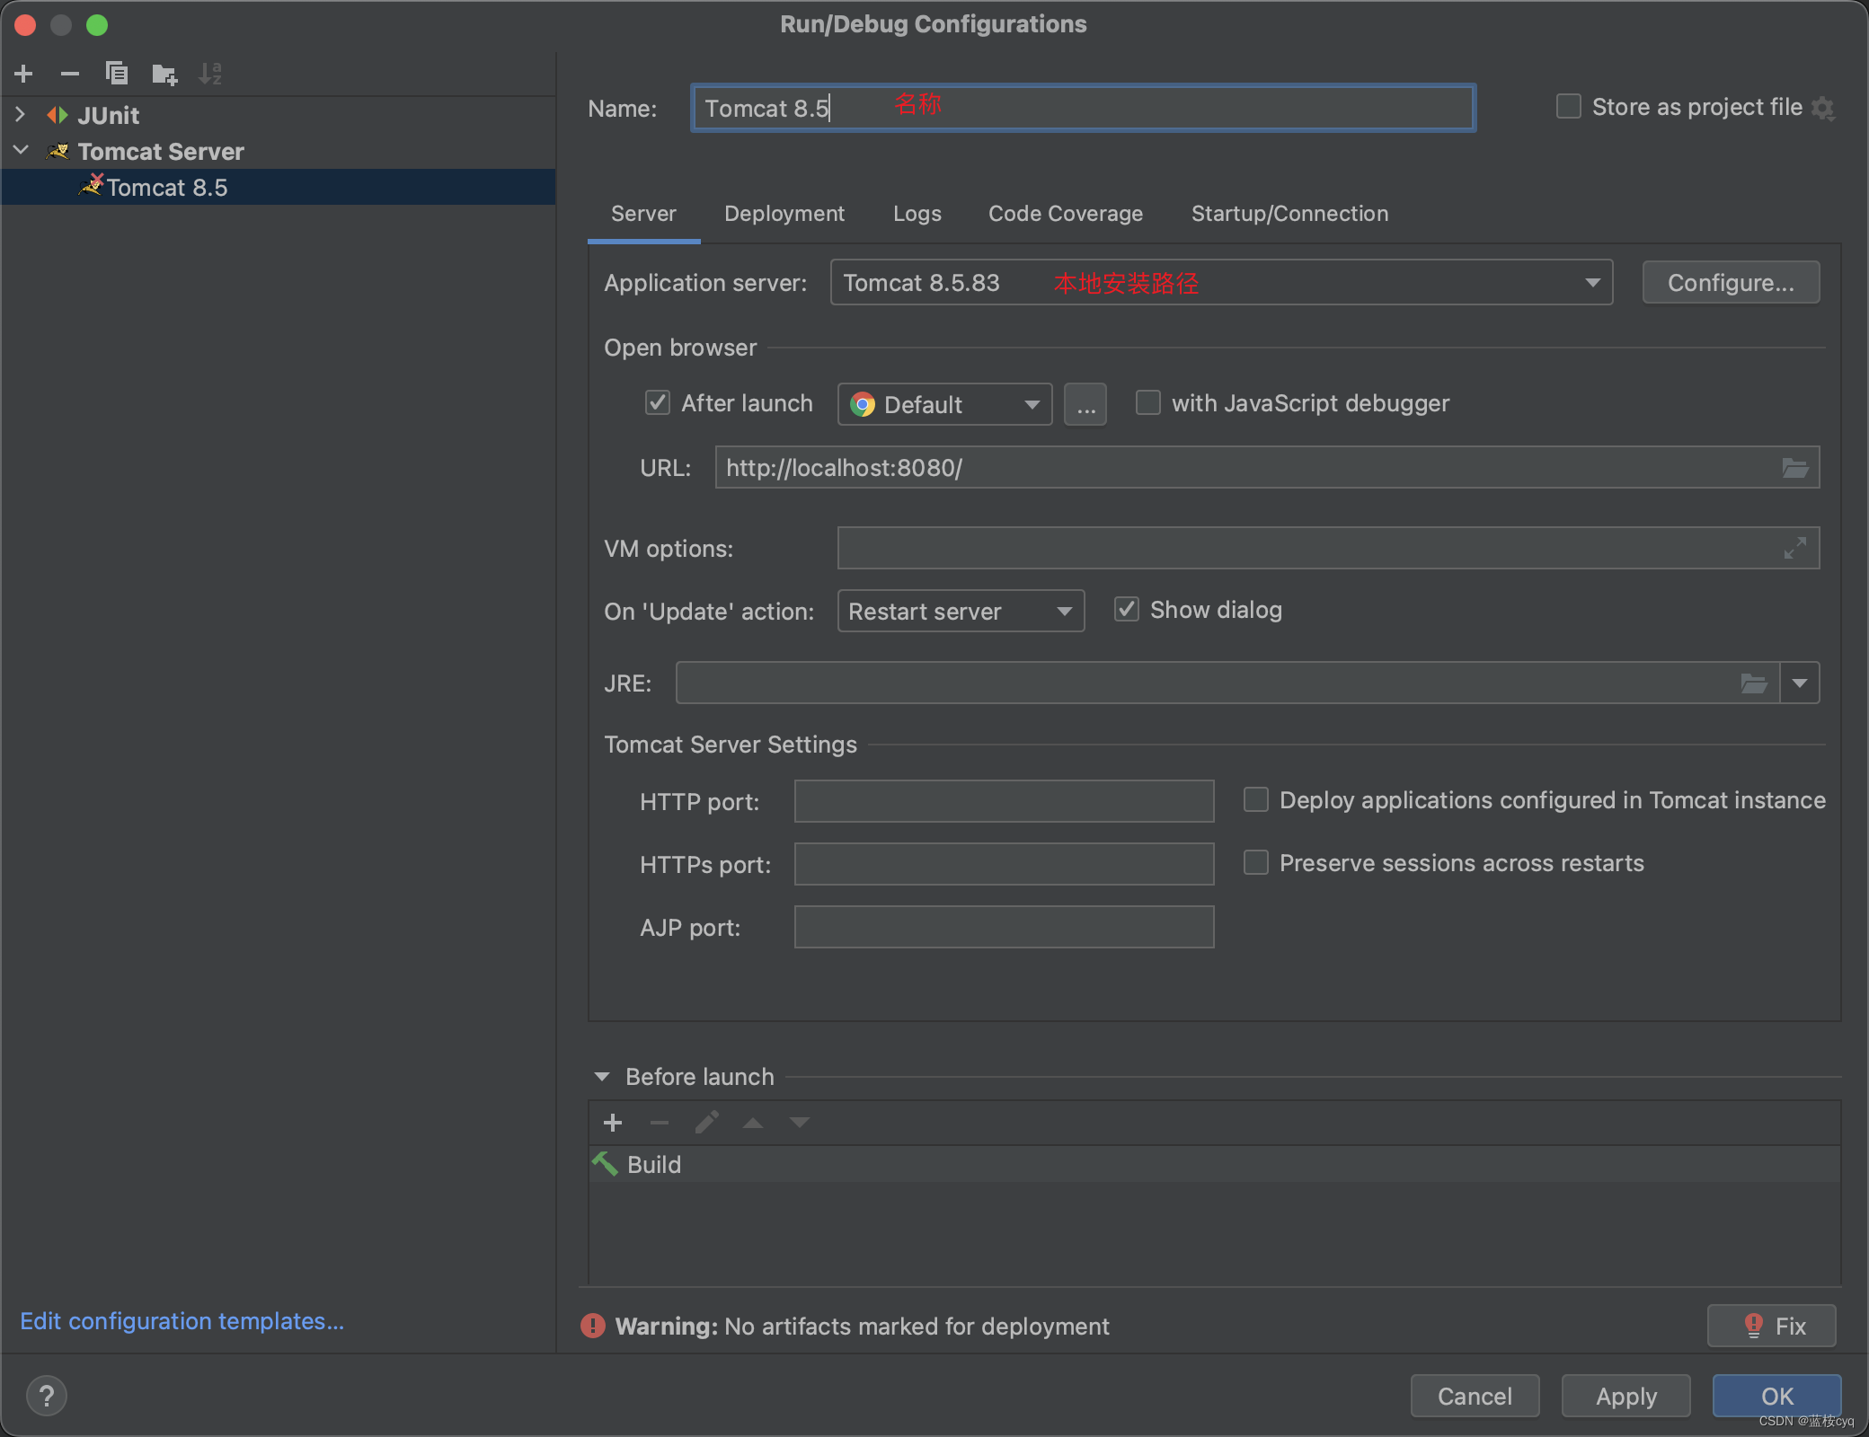Click the Tomcat 8.5 configuration icon
This screenshot has height=1437, width=1869.
click(x=91, y=186)
